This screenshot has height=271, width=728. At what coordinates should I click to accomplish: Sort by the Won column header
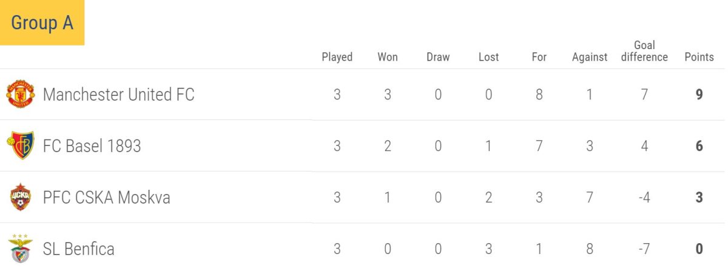click(x=388, y=57)
